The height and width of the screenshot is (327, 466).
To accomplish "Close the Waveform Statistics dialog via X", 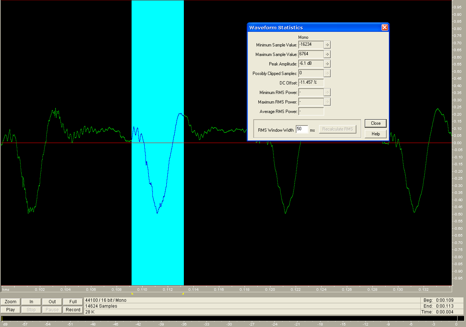I will click(384, 27).
